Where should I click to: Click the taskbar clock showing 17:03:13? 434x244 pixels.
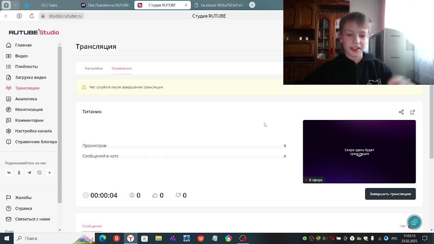coord(409,238)
